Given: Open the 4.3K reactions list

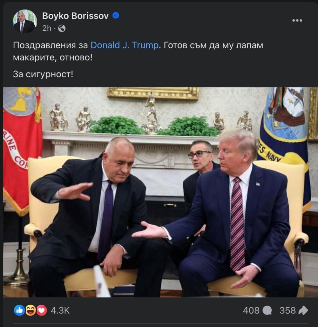Looking at the screenshot, I should point(60,310).
